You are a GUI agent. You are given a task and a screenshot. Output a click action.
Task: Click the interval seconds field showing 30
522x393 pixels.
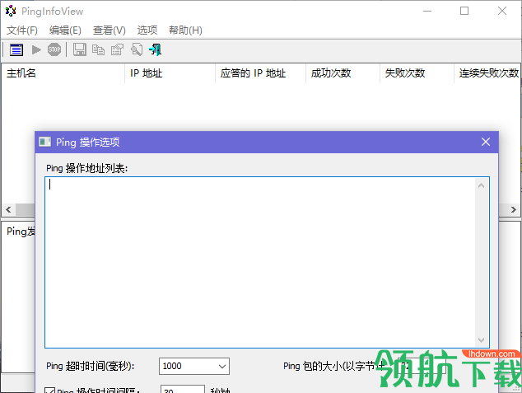pyautogui.click(x=183, y=389)
